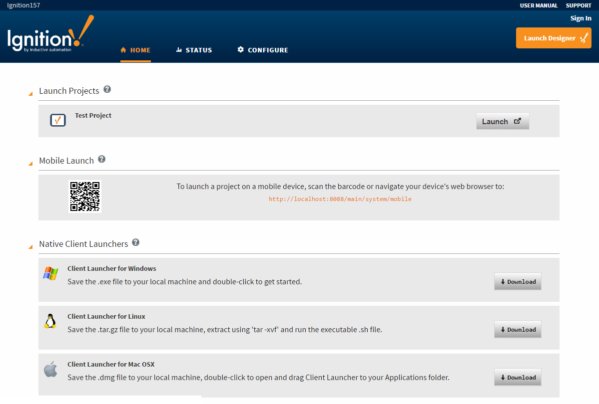Open help icon beside Native Client Launchers
This screenshot has height=404, width=599.
135,243
